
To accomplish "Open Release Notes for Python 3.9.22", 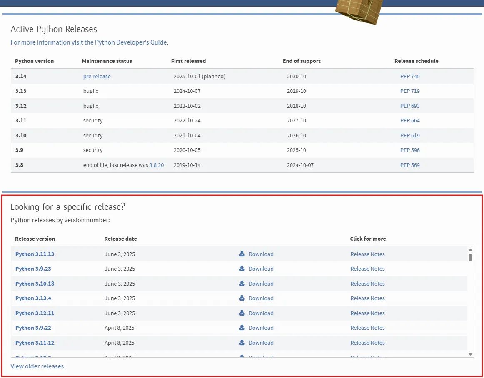I will coord(367,328).
